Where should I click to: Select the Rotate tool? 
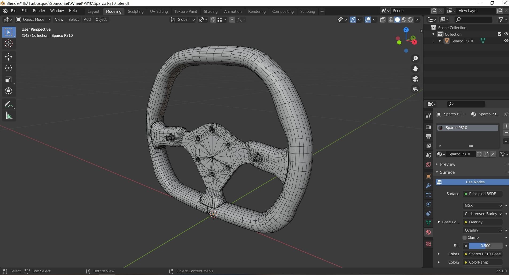click(9, 68)
